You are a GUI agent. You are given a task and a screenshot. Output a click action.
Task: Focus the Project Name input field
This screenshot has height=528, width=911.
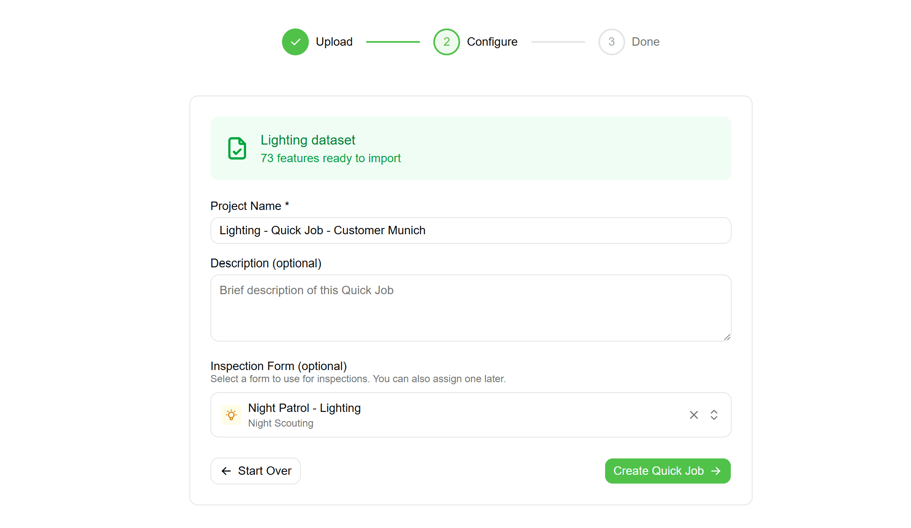(x=471, y=230)
